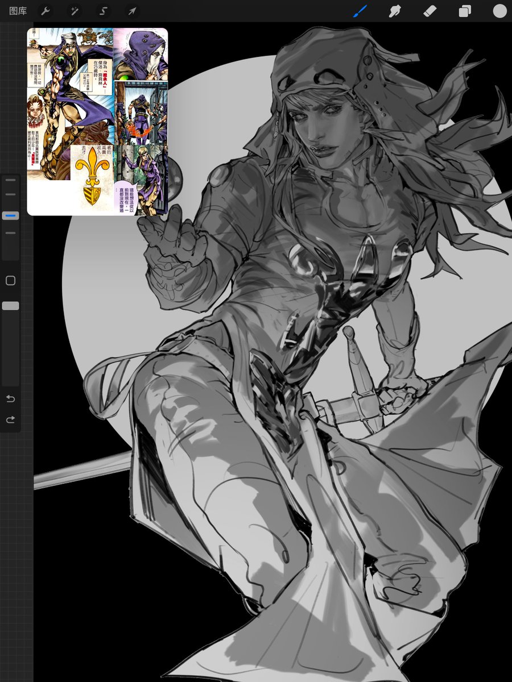Adjust the brush size slider
Screen dimensions: 512x682
[x=10, y=216]
